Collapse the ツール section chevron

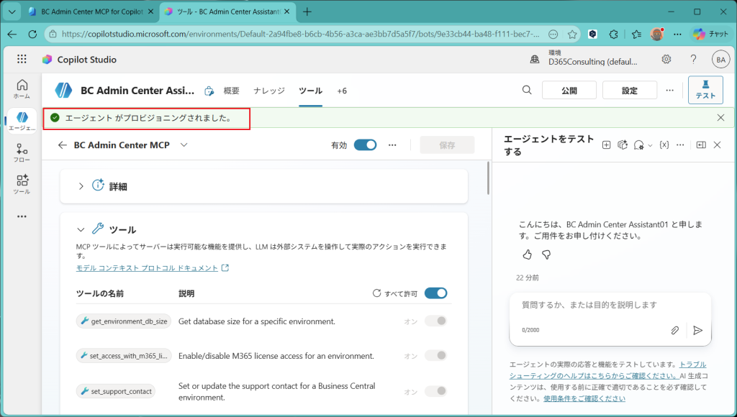81,229
